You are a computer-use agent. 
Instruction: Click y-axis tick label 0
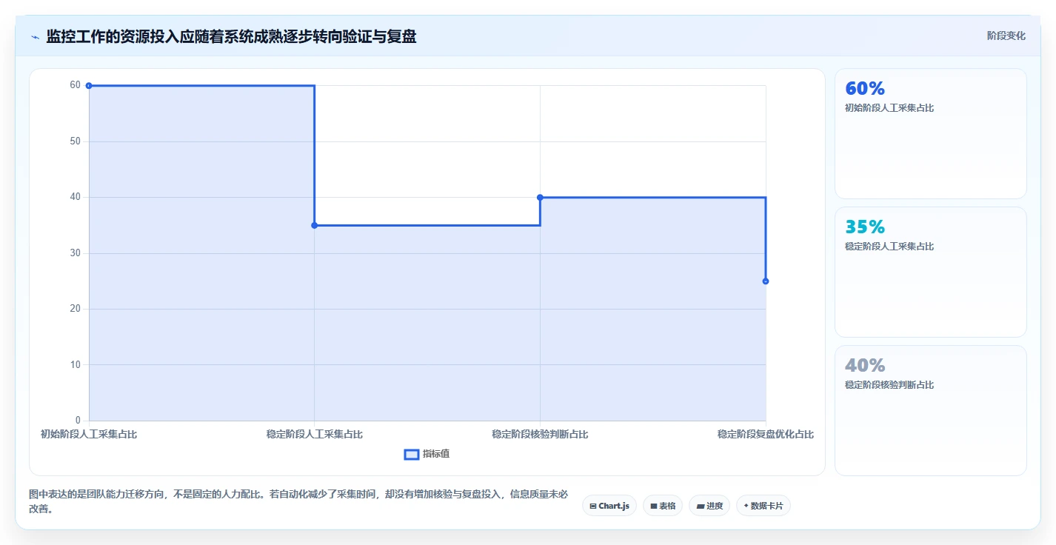click(x=78, y=421)
